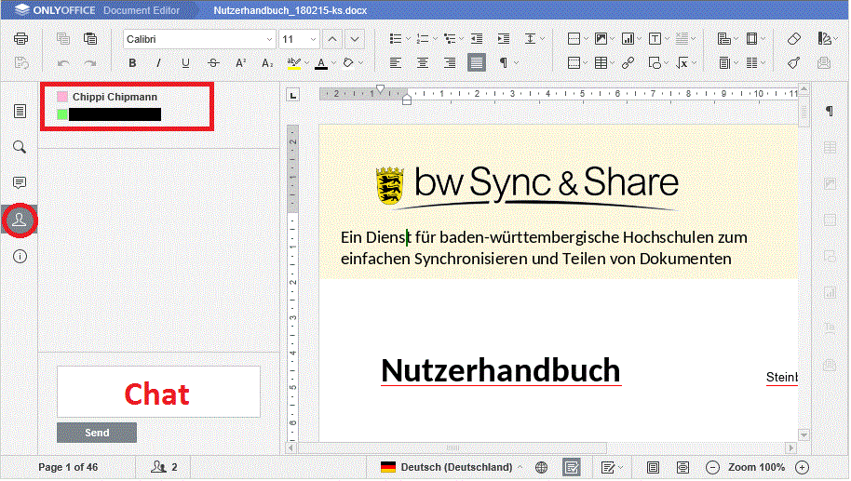Open File menu in left sidebar
The height and width of the screenshot is (481, 851).
click(20, 111)
